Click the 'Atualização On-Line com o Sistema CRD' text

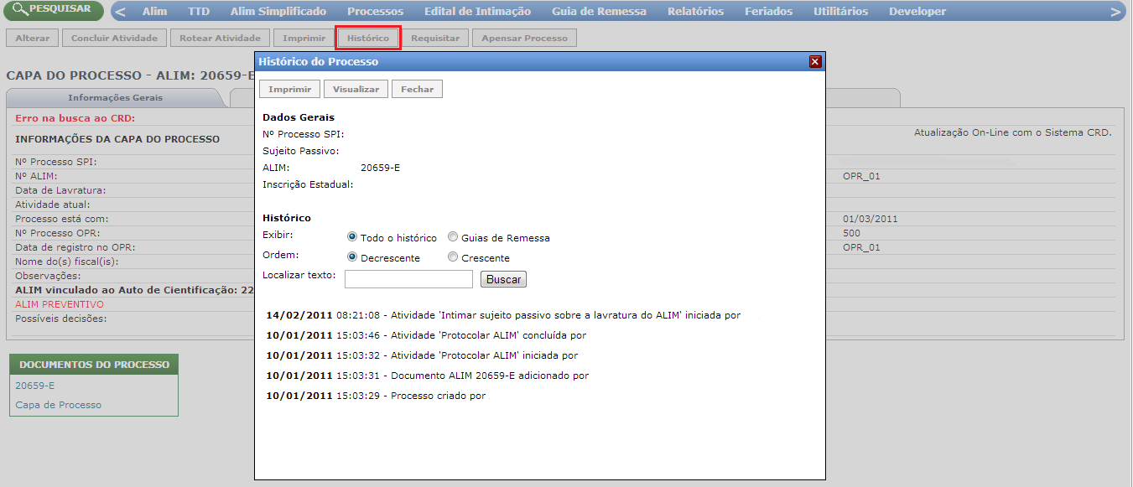coord(1012,132)
